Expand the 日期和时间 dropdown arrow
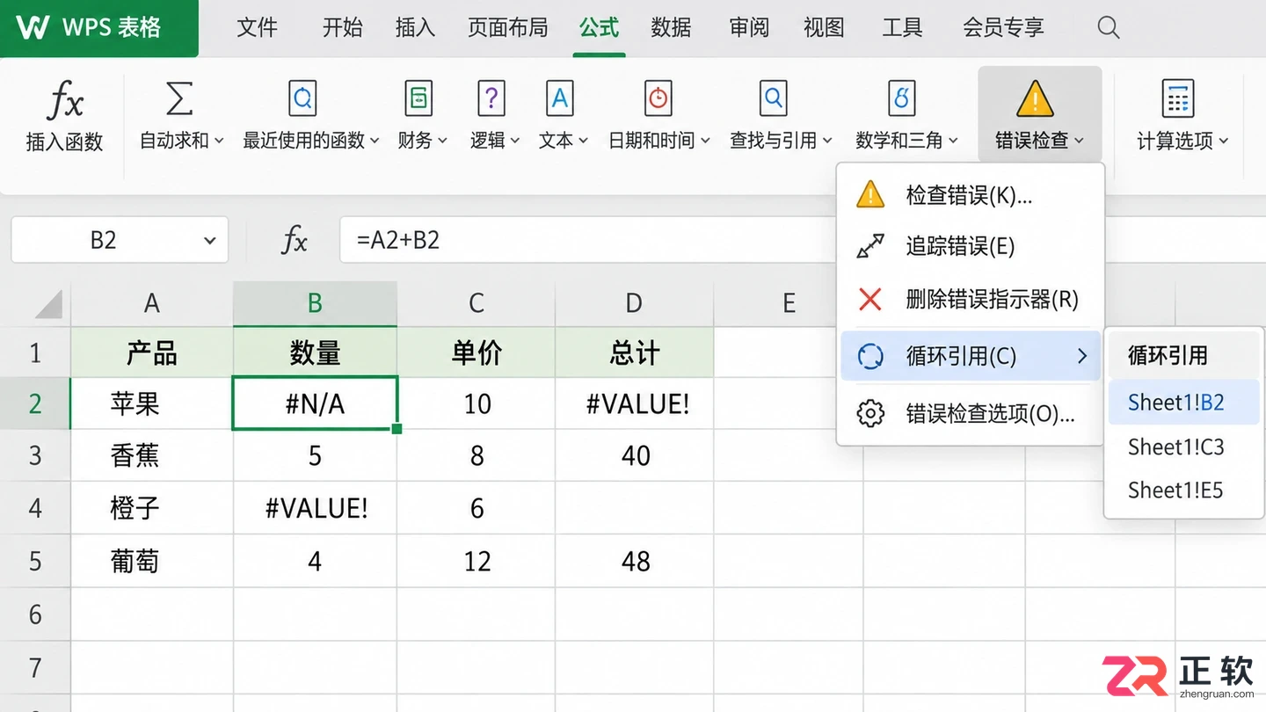1266x712 pixels. pyautogui.click(x=705, y=141)
